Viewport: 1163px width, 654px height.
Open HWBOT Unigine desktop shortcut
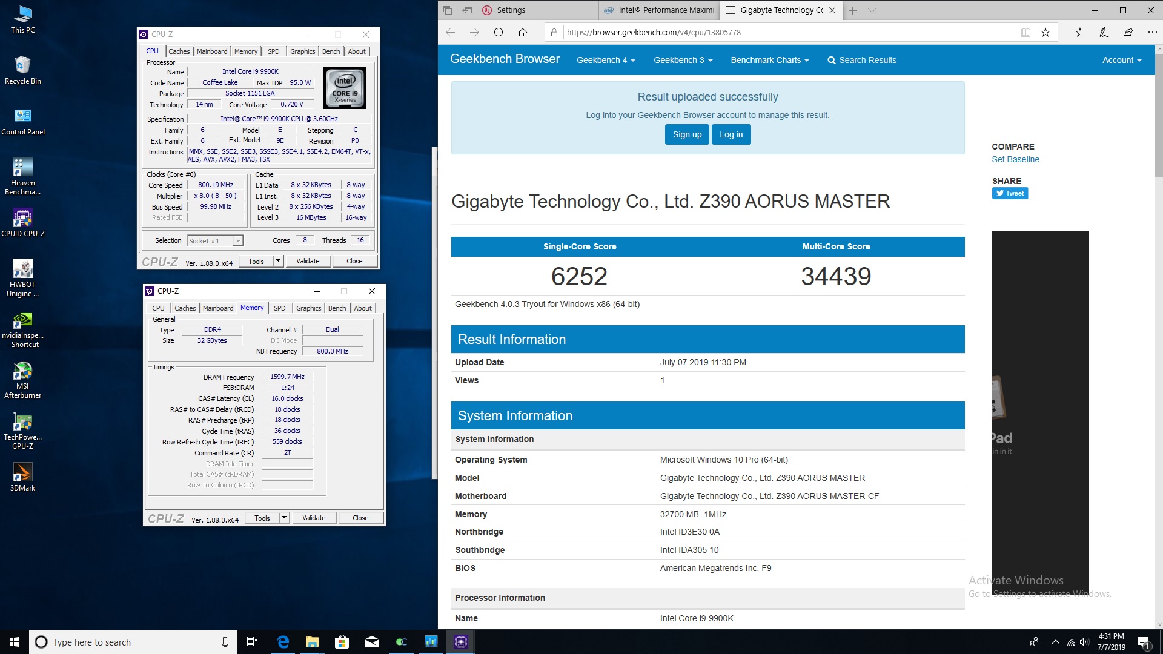point(23,279)
